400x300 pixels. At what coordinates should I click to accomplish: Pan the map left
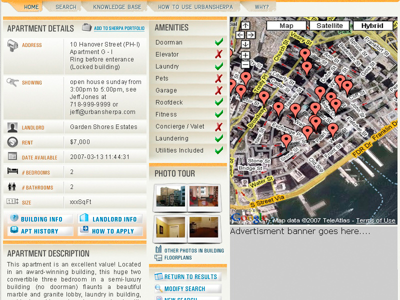click(240, 35)
